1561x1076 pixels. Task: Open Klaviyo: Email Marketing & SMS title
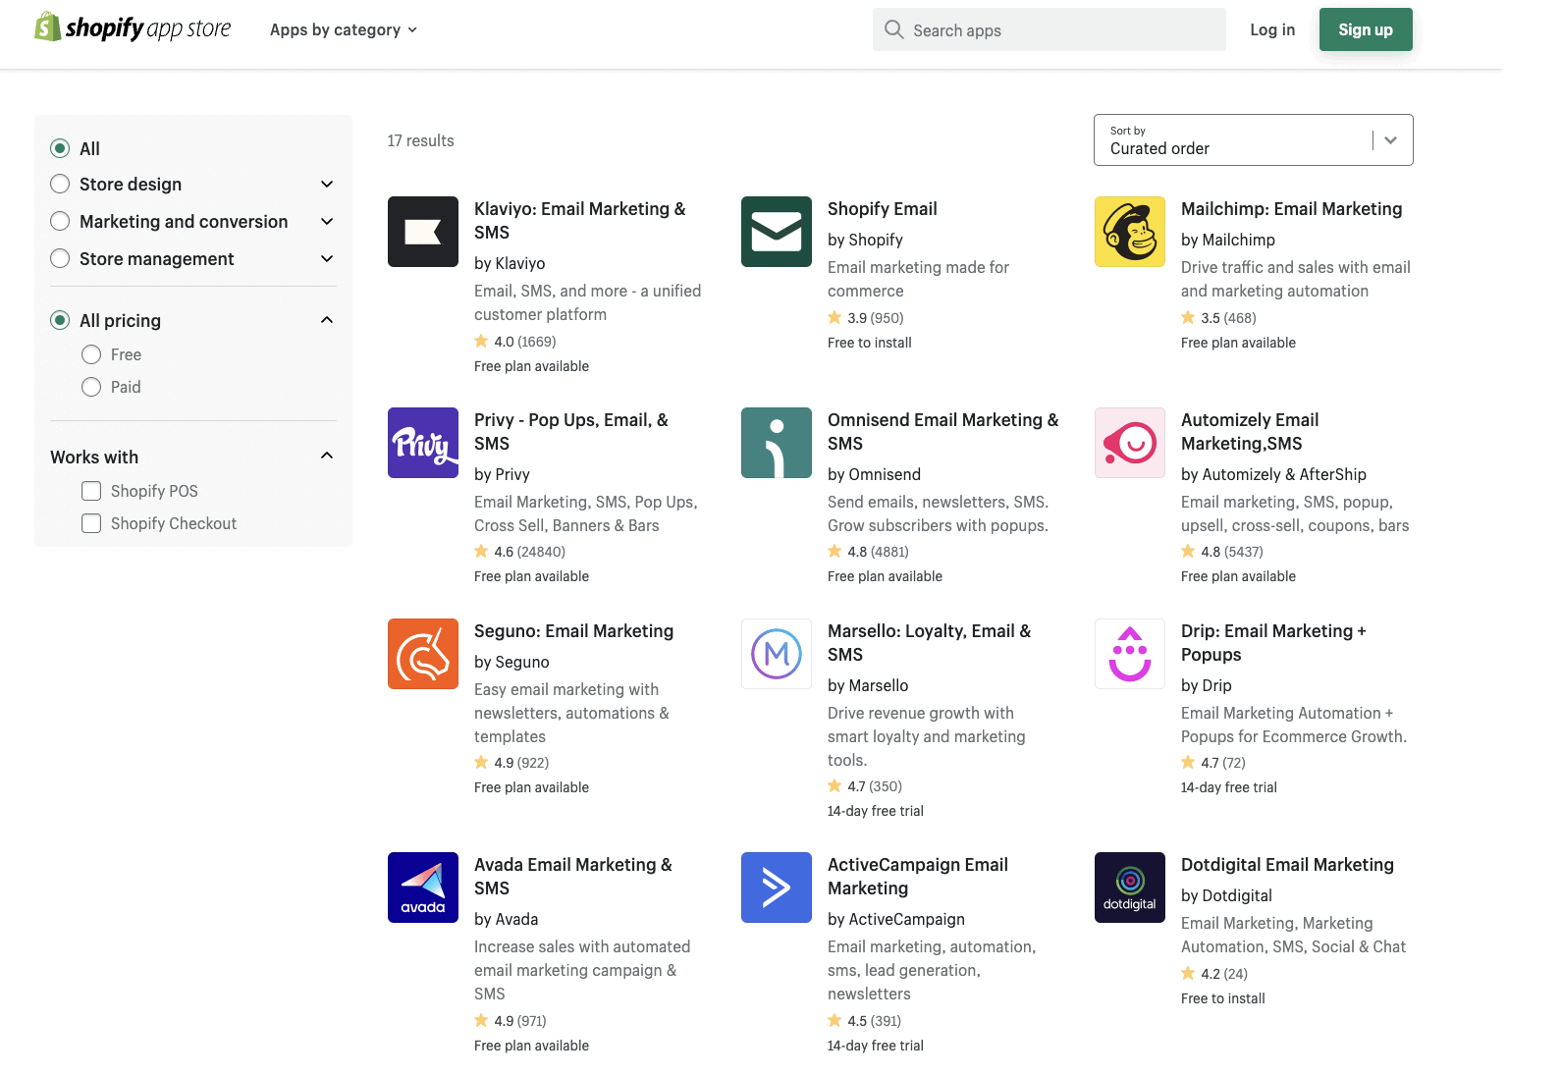(580, 221)
